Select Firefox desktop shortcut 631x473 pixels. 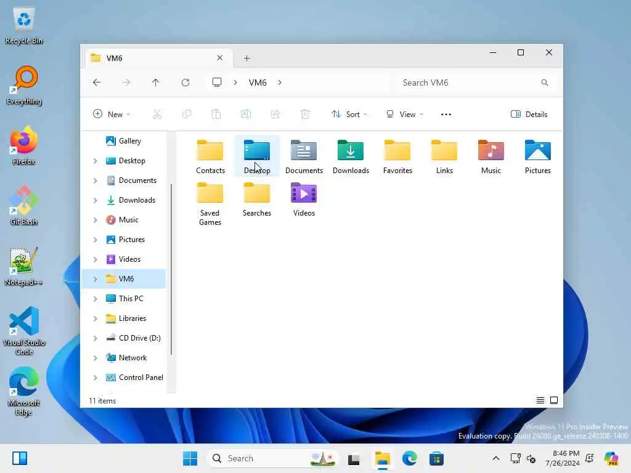tap(24, 146)
